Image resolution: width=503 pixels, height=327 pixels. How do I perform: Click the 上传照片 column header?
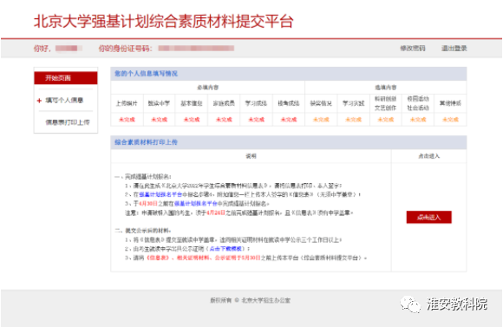(x=127, y=103)
